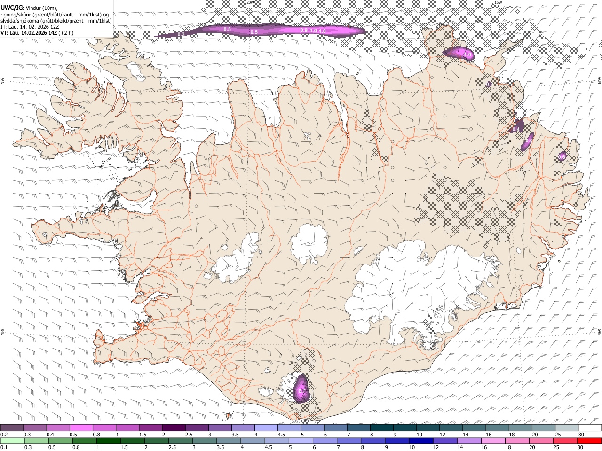Click the purple snow patch over the southern glacier
602x451 pixels.
pos(301,389)
